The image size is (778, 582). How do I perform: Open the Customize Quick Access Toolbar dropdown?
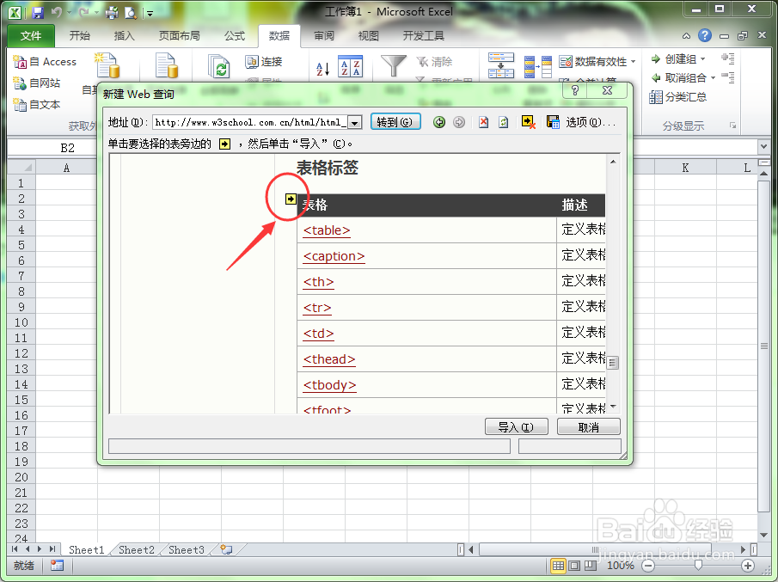pyautogui.click(x=150, y=14)
